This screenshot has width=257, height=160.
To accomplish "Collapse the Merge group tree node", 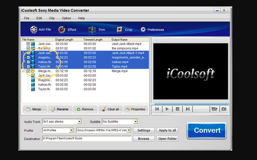I will pyautogui.click(x=23, y=71).
